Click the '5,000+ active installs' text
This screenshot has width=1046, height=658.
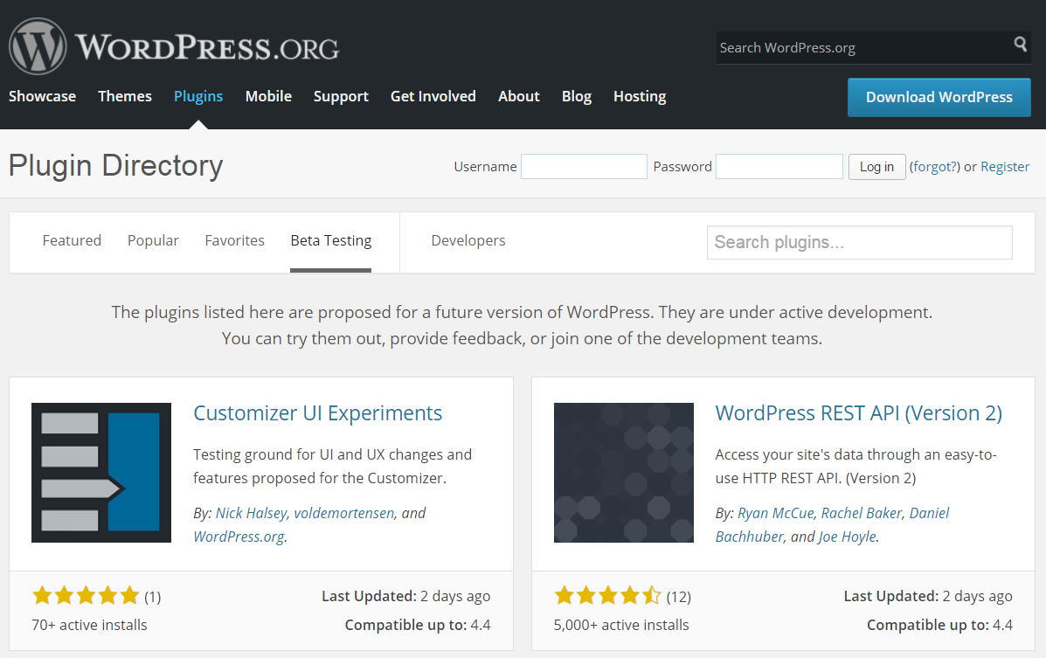(621, 625)
